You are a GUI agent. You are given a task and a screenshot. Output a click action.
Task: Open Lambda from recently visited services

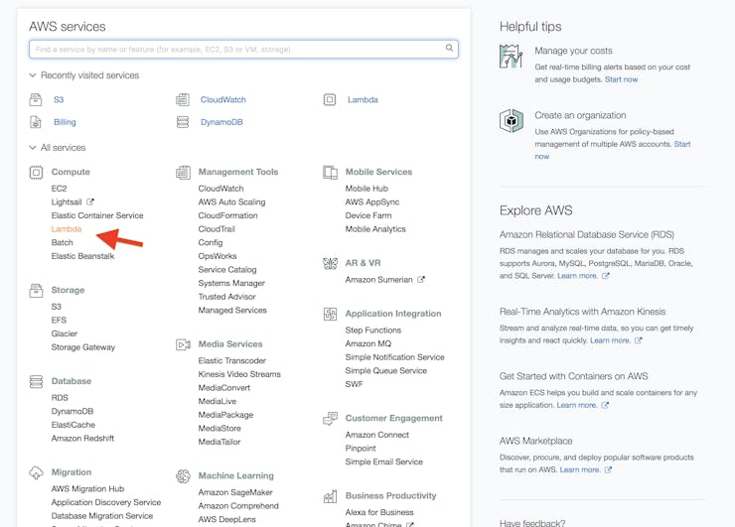363,100
